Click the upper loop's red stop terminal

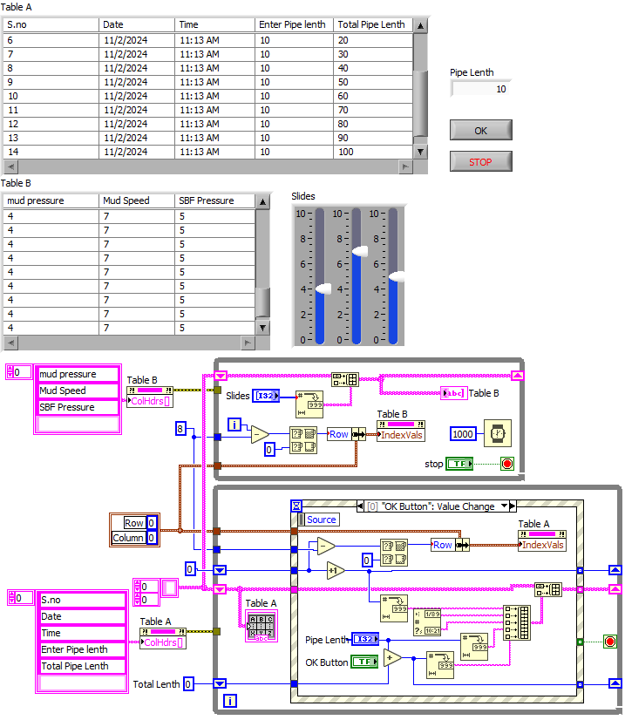[507, 464]
